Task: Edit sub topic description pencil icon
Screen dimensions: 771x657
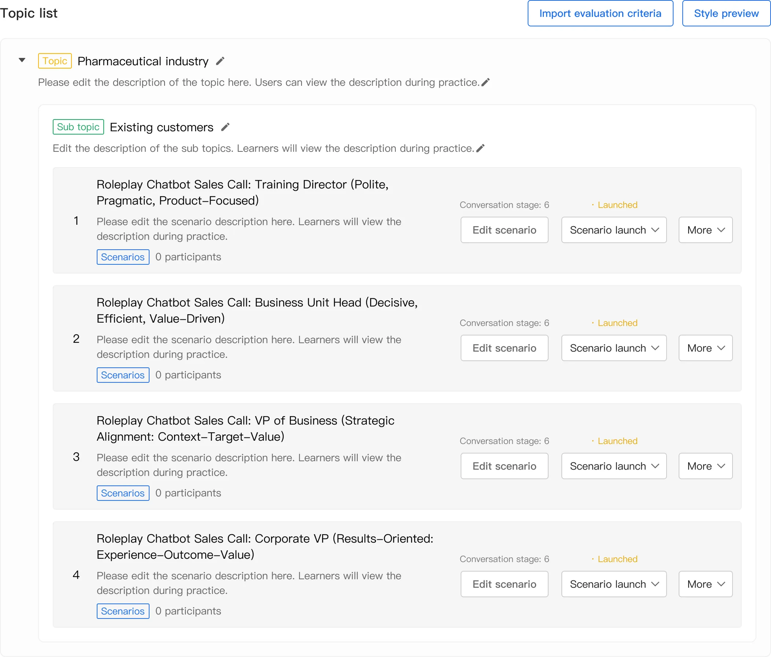Action: point(480,148)
